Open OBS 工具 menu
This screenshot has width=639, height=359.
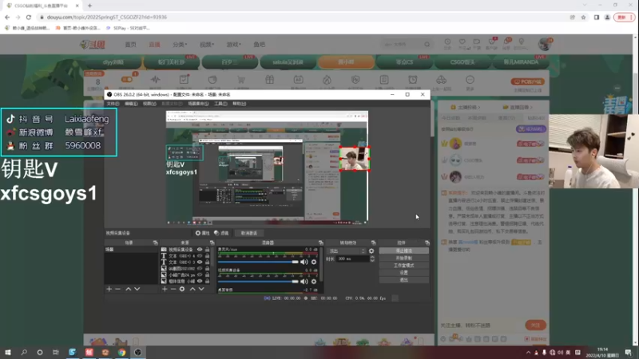220,104
